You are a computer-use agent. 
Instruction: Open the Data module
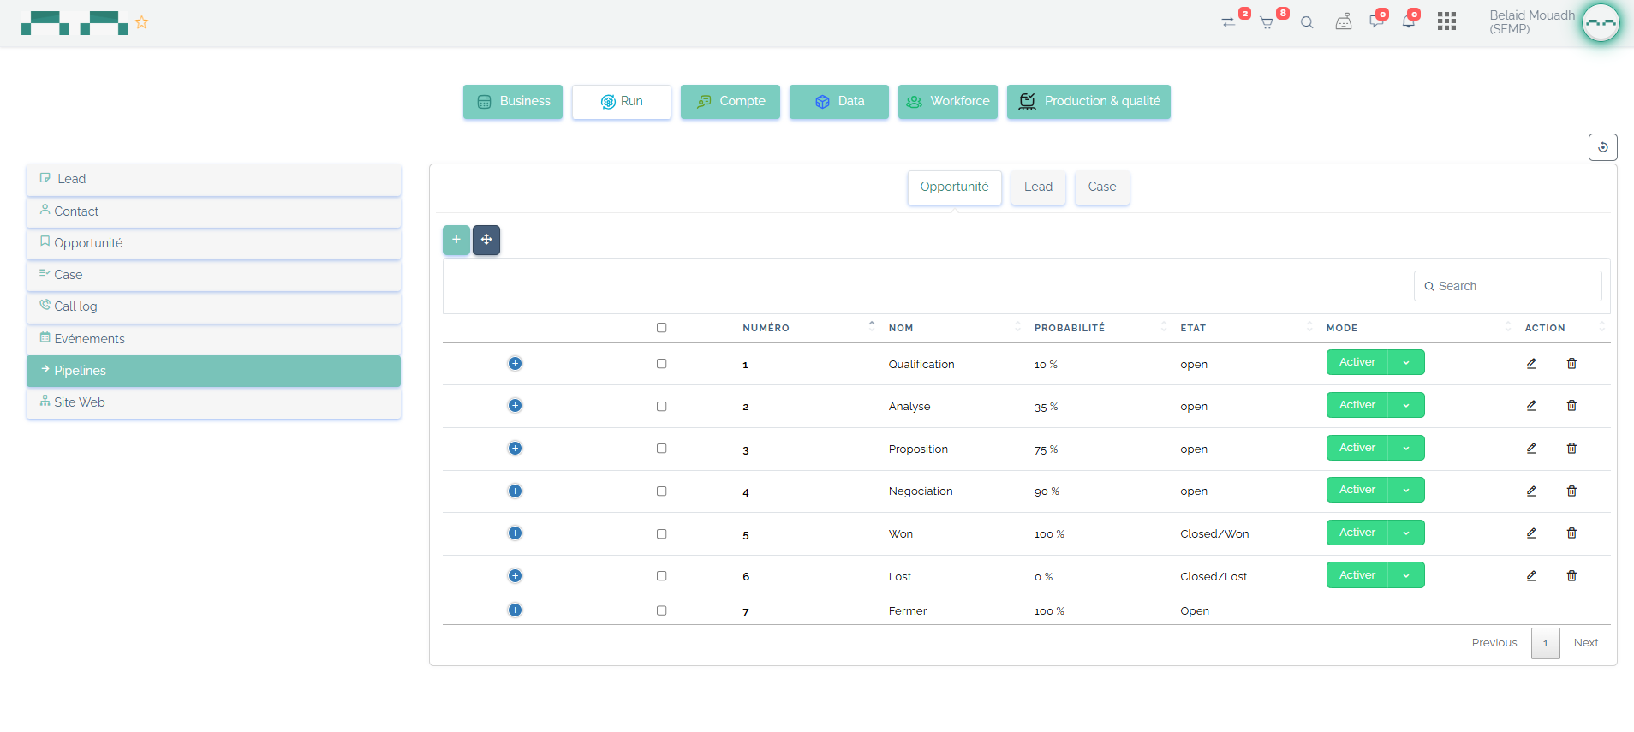(839, 102)
